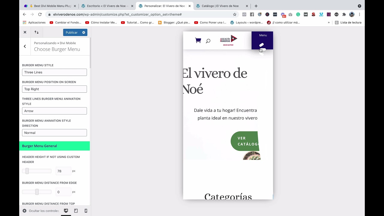
Task: Click the Asociación Mexicana de Franquicias logo
Action: coord(229,40)
